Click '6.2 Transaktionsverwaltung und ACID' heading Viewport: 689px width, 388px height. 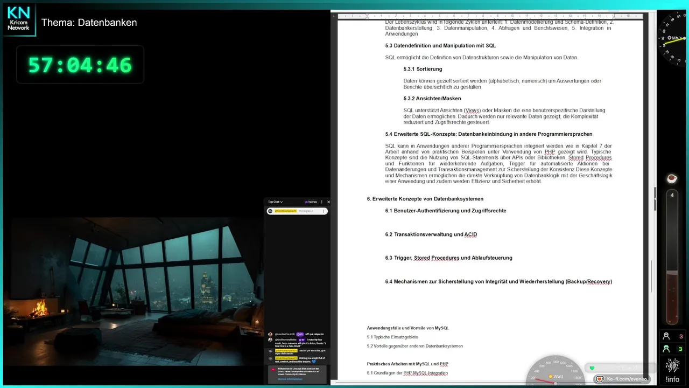(431, 234)
